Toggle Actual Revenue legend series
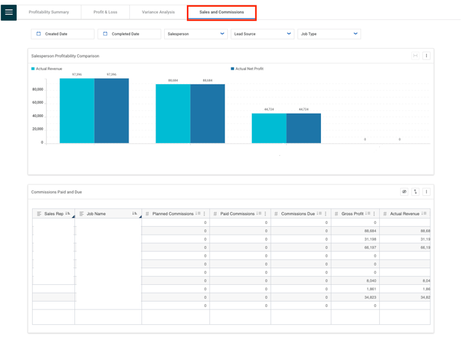The width and height of the screenshot is (461, 337). (47, 69)
